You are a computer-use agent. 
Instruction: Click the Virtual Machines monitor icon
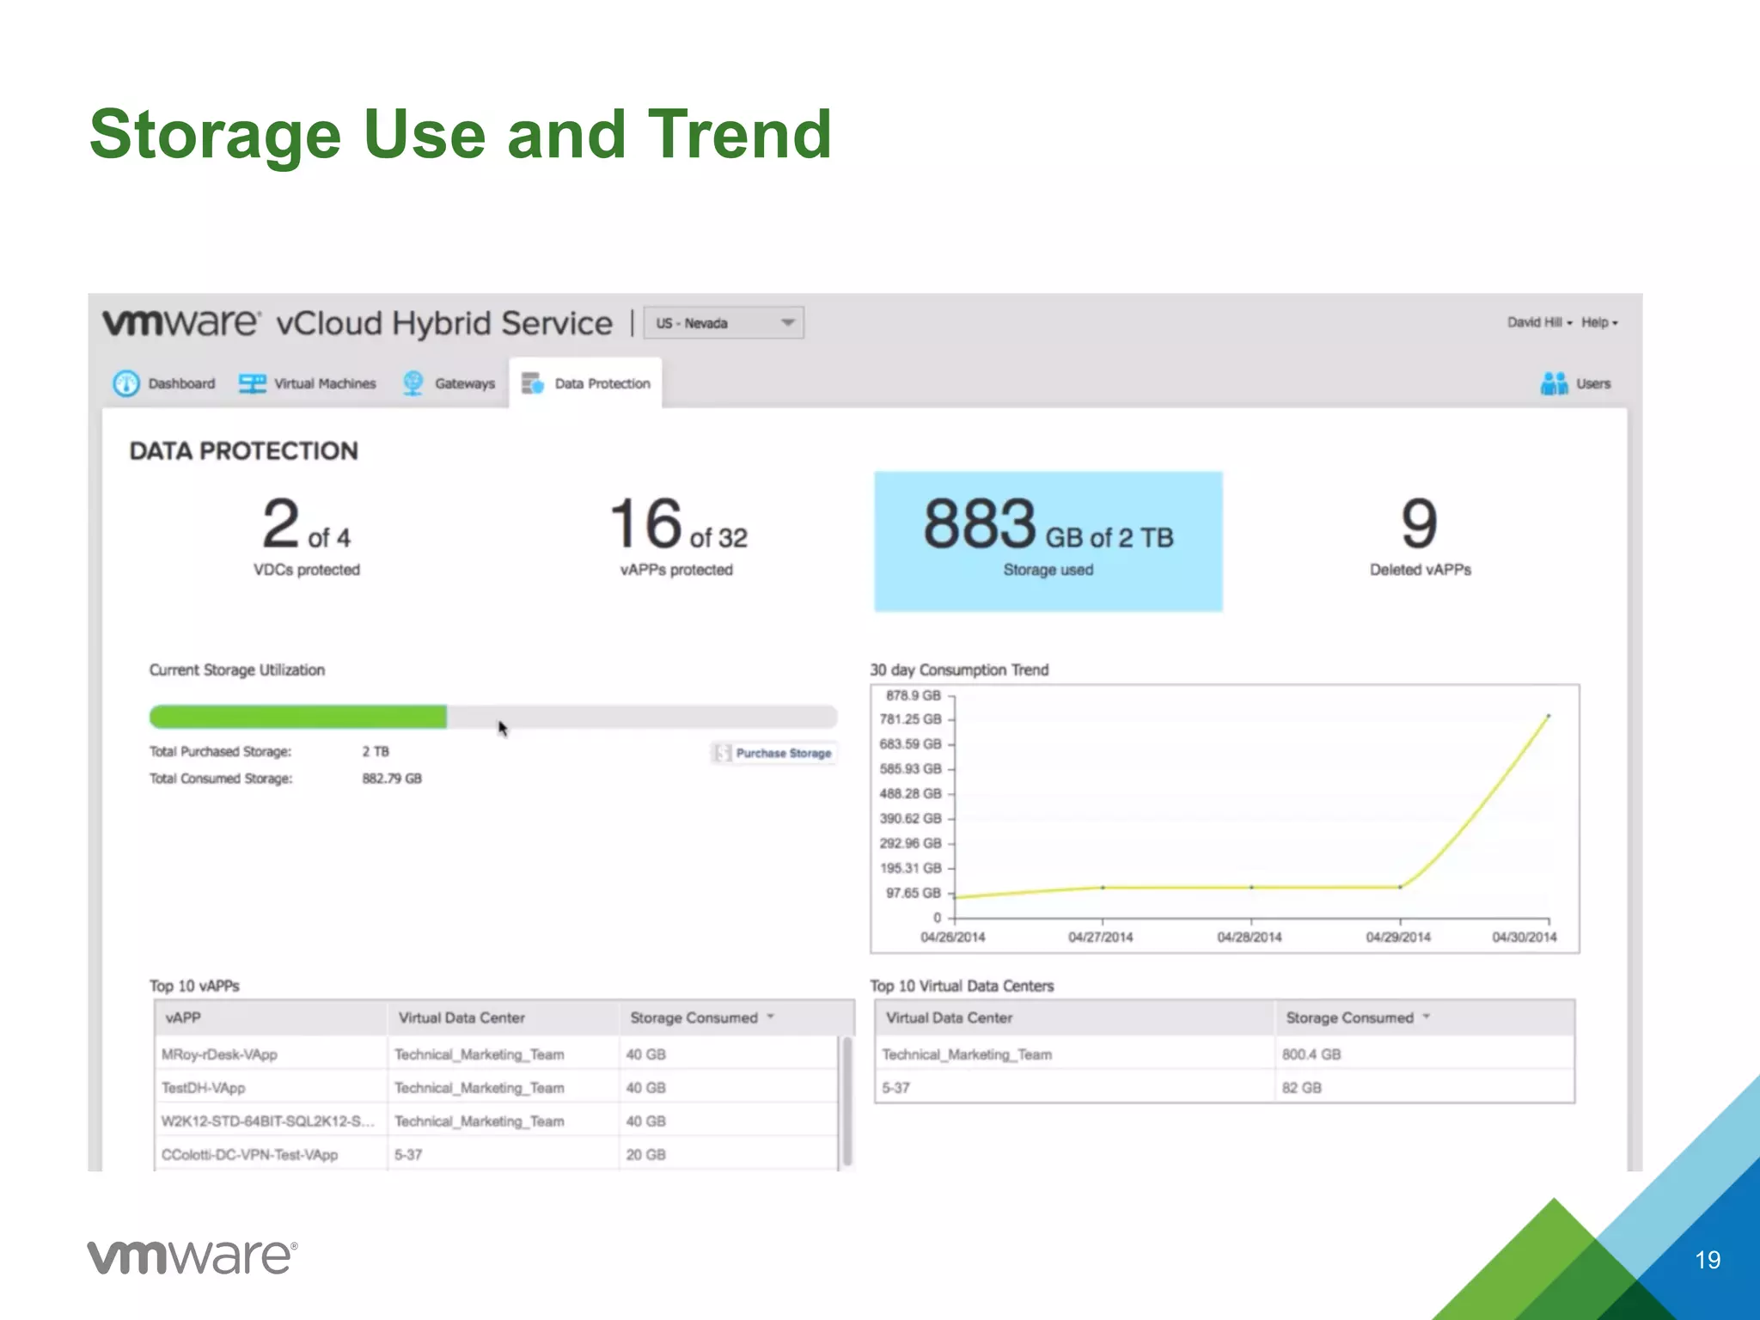(x=252, y=383)
